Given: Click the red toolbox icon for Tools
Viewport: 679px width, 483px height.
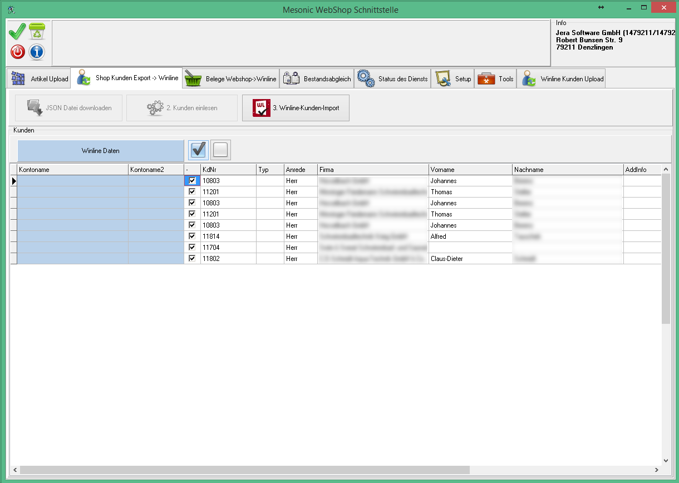Looking at the screenshot, I should [486, 78].
